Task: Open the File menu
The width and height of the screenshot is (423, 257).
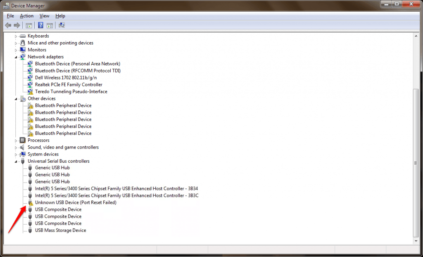Action: [10, 16]
